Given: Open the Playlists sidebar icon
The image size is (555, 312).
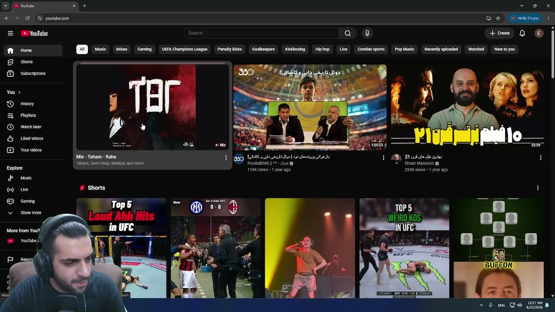Looking at the screenshot, I should (10, 115).
